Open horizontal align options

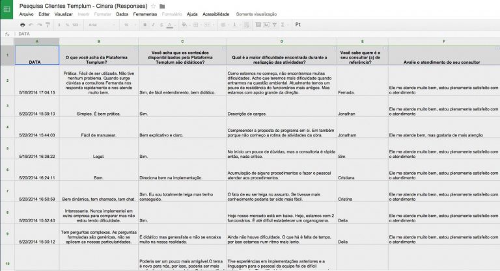pos(223,25)
